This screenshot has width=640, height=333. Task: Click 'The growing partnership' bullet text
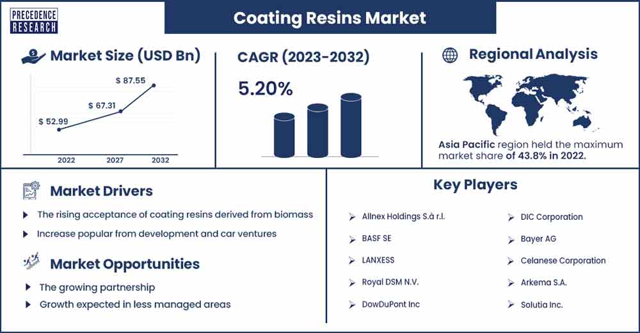[x=97, y=288]
